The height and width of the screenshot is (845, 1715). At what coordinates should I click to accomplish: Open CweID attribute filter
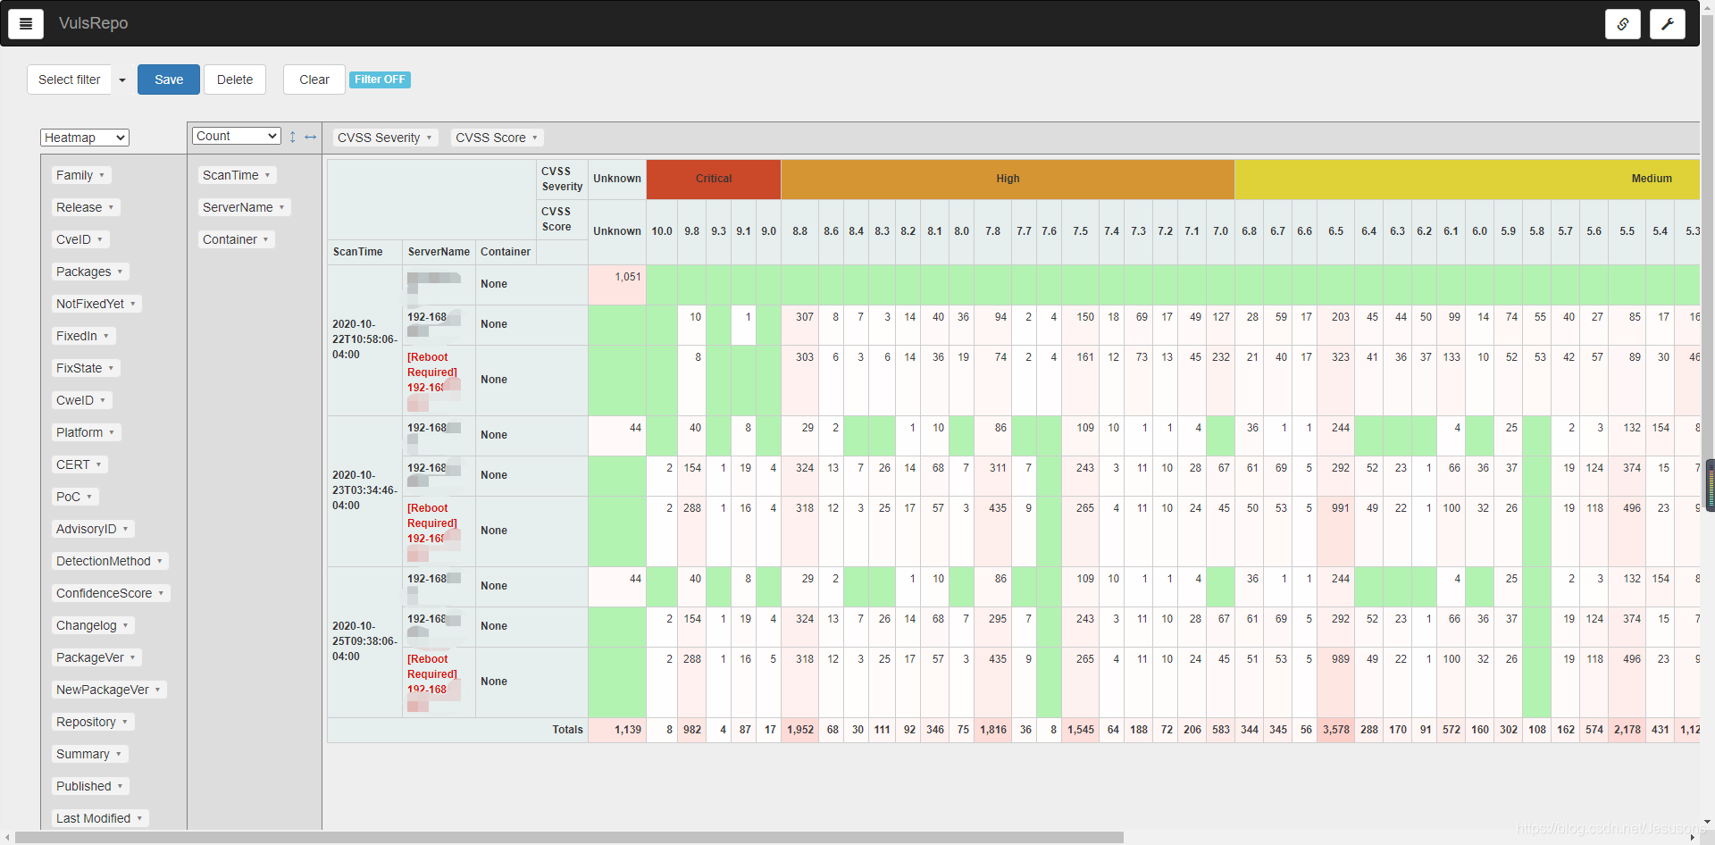click(103, 400)
